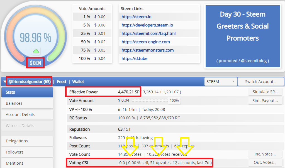Viewport: 285px width, 168px height.
Task: Click the Out. Votes button
Action: [x=265, y=162]
